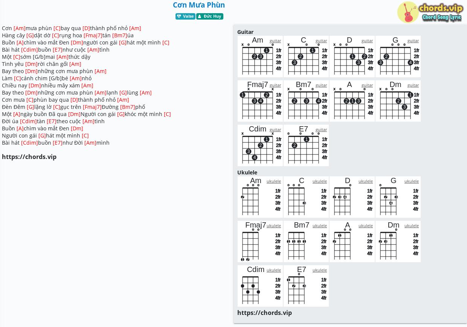Select the C guitar fretboard diagram
Screen dimensions: 467x327
[306, 57]
